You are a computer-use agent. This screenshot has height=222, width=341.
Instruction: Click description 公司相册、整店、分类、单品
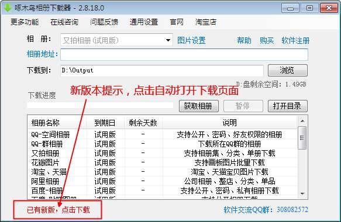pyautogui.click(x=229, y=181)
